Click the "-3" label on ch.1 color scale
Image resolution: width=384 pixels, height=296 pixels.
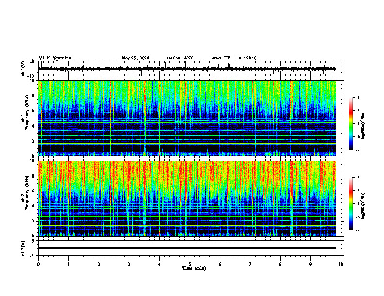(357, 97)
